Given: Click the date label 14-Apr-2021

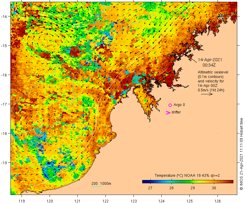Looking at the screenshot, I should [x=210, y=60].
